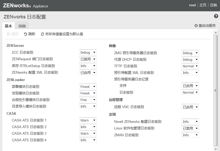Screen dimensions: 220x151
Task: Open 预引导服务器日志记录 日志级别 dropdown
Action: coord(190,92)
